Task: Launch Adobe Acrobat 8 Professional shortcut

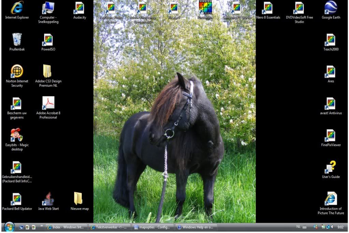Action: coord(48,104)
